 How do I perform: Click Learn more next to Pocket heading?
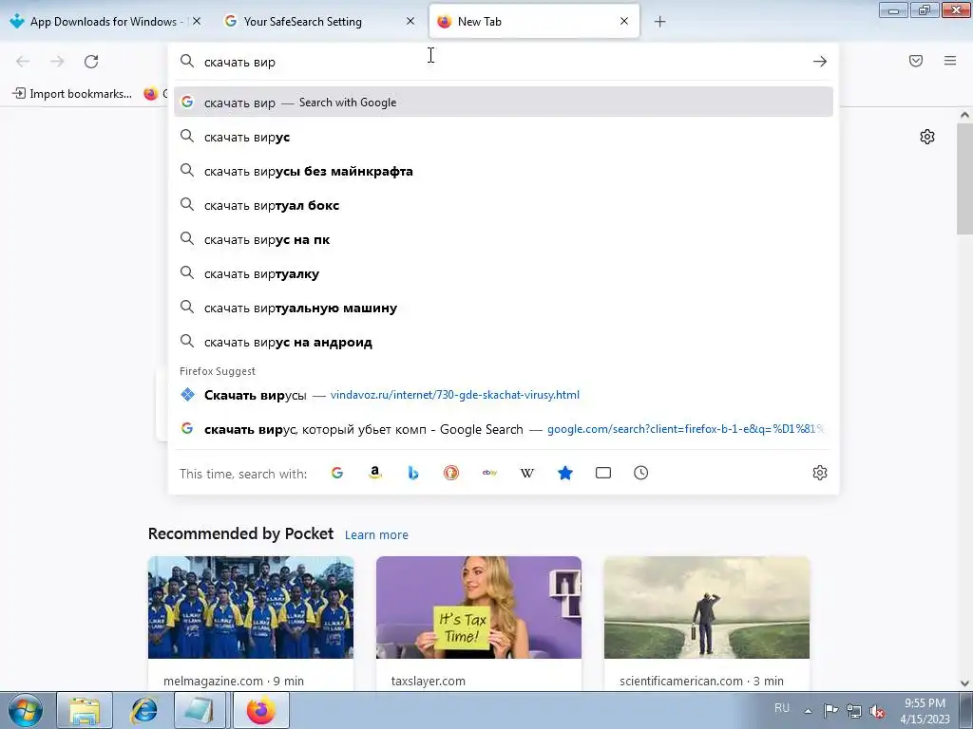click(x=376, y=535)
